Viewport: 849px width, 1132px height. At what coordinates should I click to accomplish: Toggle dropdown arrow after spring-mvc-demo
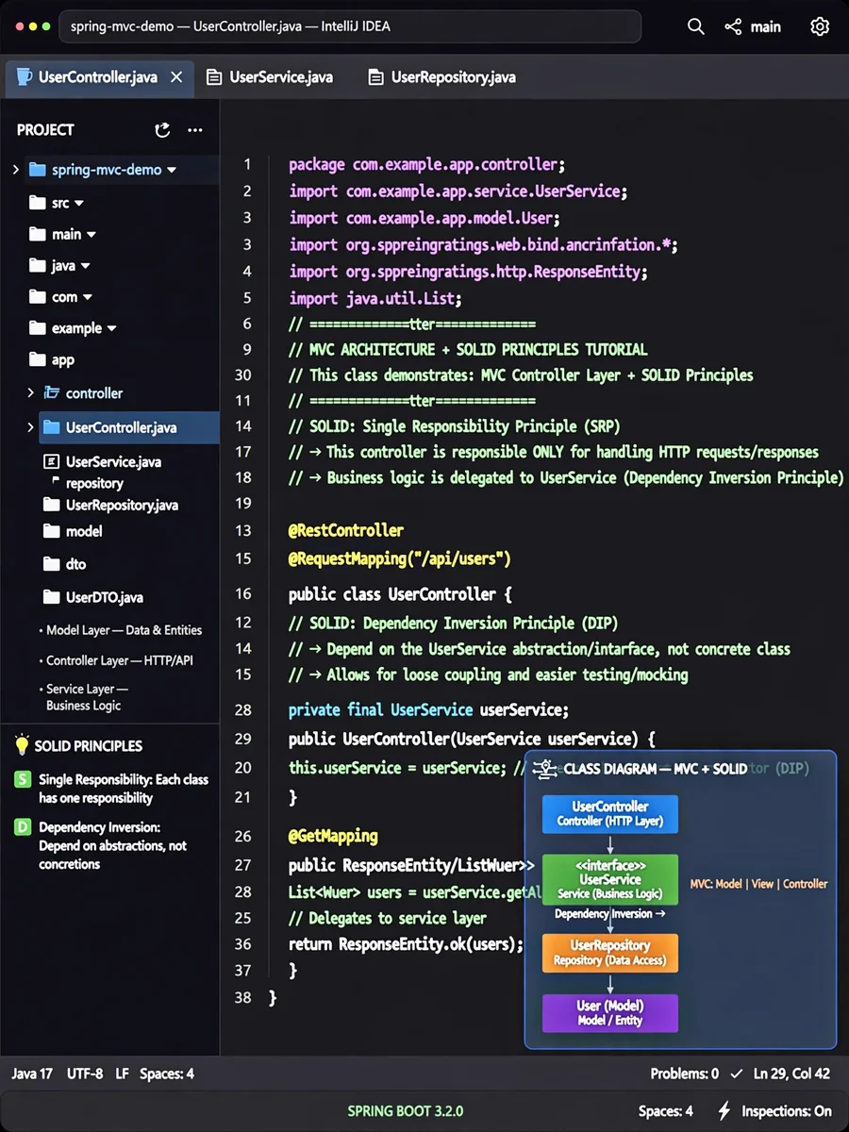[171, 171]
